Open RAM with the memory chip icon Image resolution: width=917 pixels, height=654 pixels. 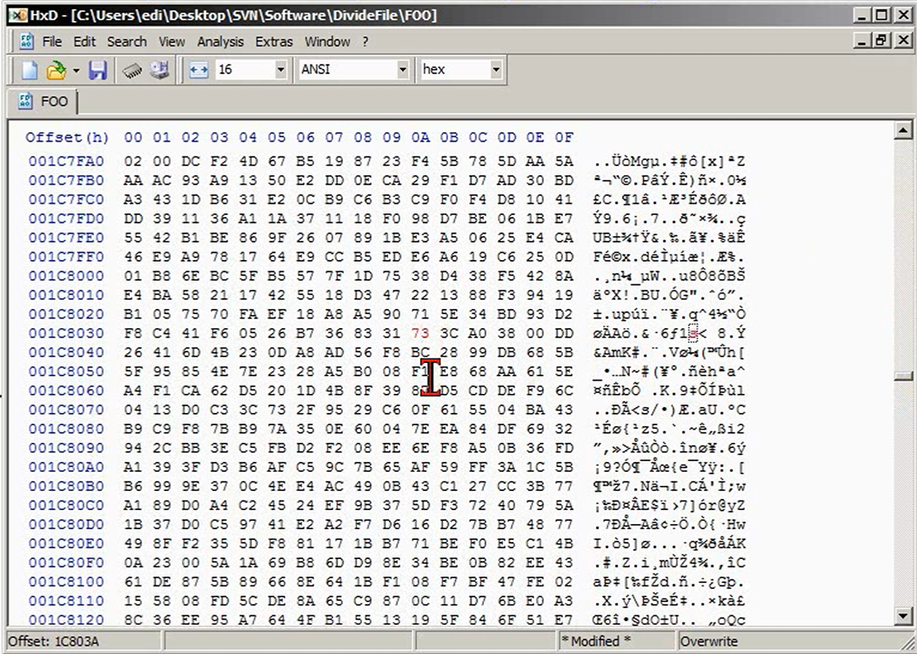[x=132, y=70]
